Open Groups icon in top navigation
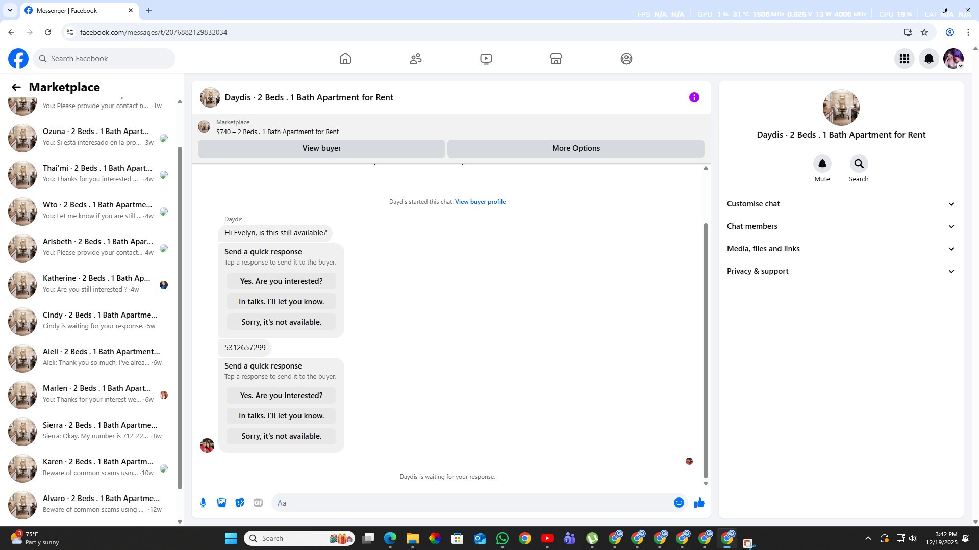This screenshot has width=979, height=550. pos(626,59)
